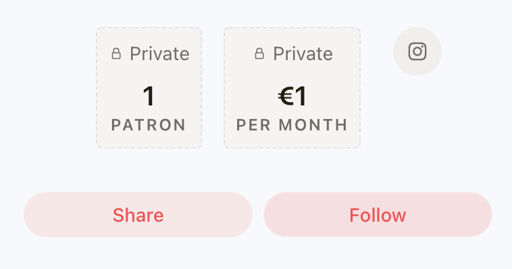Screen dimensions: 512x269
Task: Click the padlock beside the left Private text
Action: pyautogui.click(x=116, y=53)
